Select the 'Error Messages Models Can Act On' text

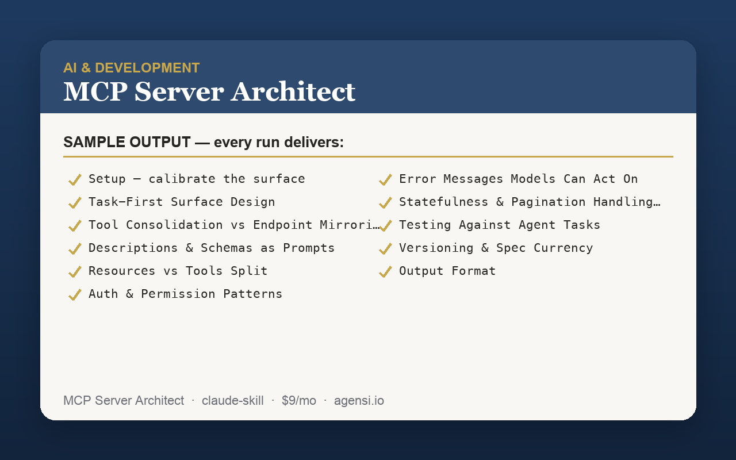pyautogui.click(x=519, y=179)
